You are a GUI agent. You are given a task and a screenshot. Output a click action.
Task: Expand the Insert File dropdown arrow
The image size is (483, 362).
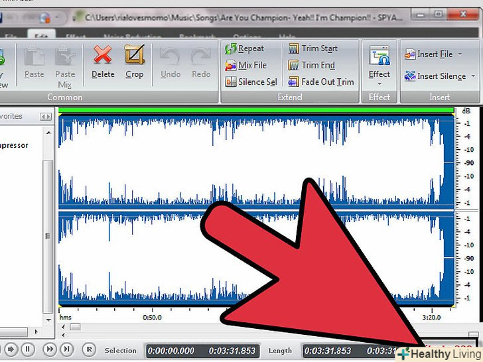tap(460, 54)
